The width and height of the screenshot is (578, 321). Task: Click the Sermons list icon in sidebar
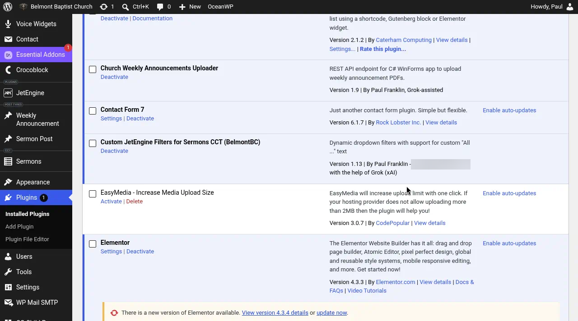pyautogui.click(x=8, y=161)
